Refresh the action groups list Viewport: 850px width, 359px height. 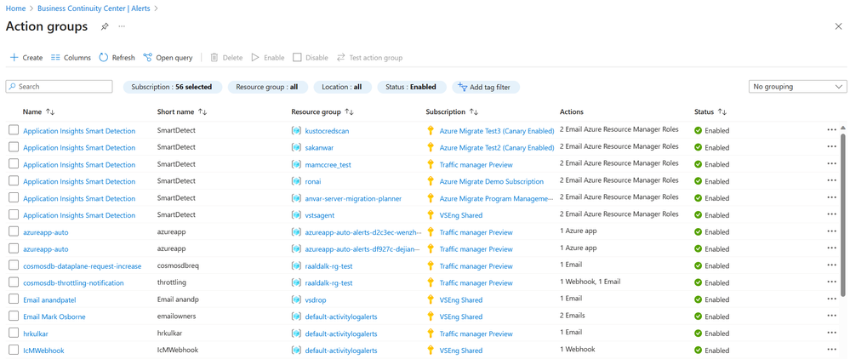pos(117,58)
